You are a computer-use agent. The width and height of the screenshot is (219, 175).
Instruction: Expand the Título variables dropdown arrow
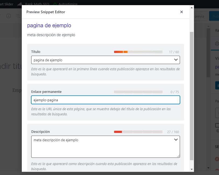(176, 60)
